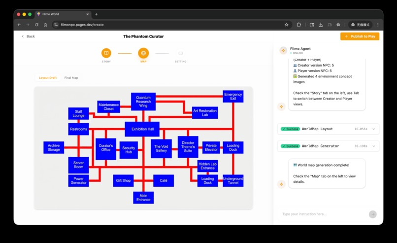The width and height of the screenshot is (397, 243).
Task: Click the Back link
Action: (x=28, y=36)
